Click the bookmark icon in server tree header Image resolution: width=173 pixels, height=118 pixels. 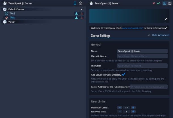pyautogui.click(x=75, y=3)
